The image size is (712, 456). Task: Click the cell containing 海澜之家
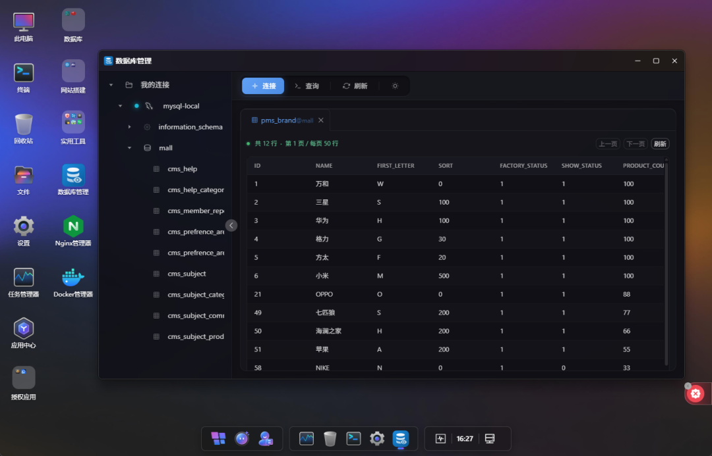click(328, 331)
